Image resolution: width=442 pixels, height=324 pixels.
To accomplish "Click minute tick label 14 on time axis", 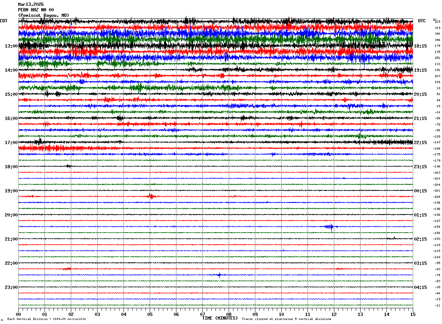I will click(x=386, y=314).
